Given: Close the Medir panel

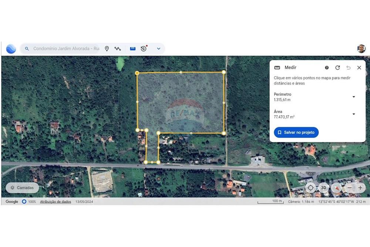Looking at the screenshot, I should pos(359,68).
